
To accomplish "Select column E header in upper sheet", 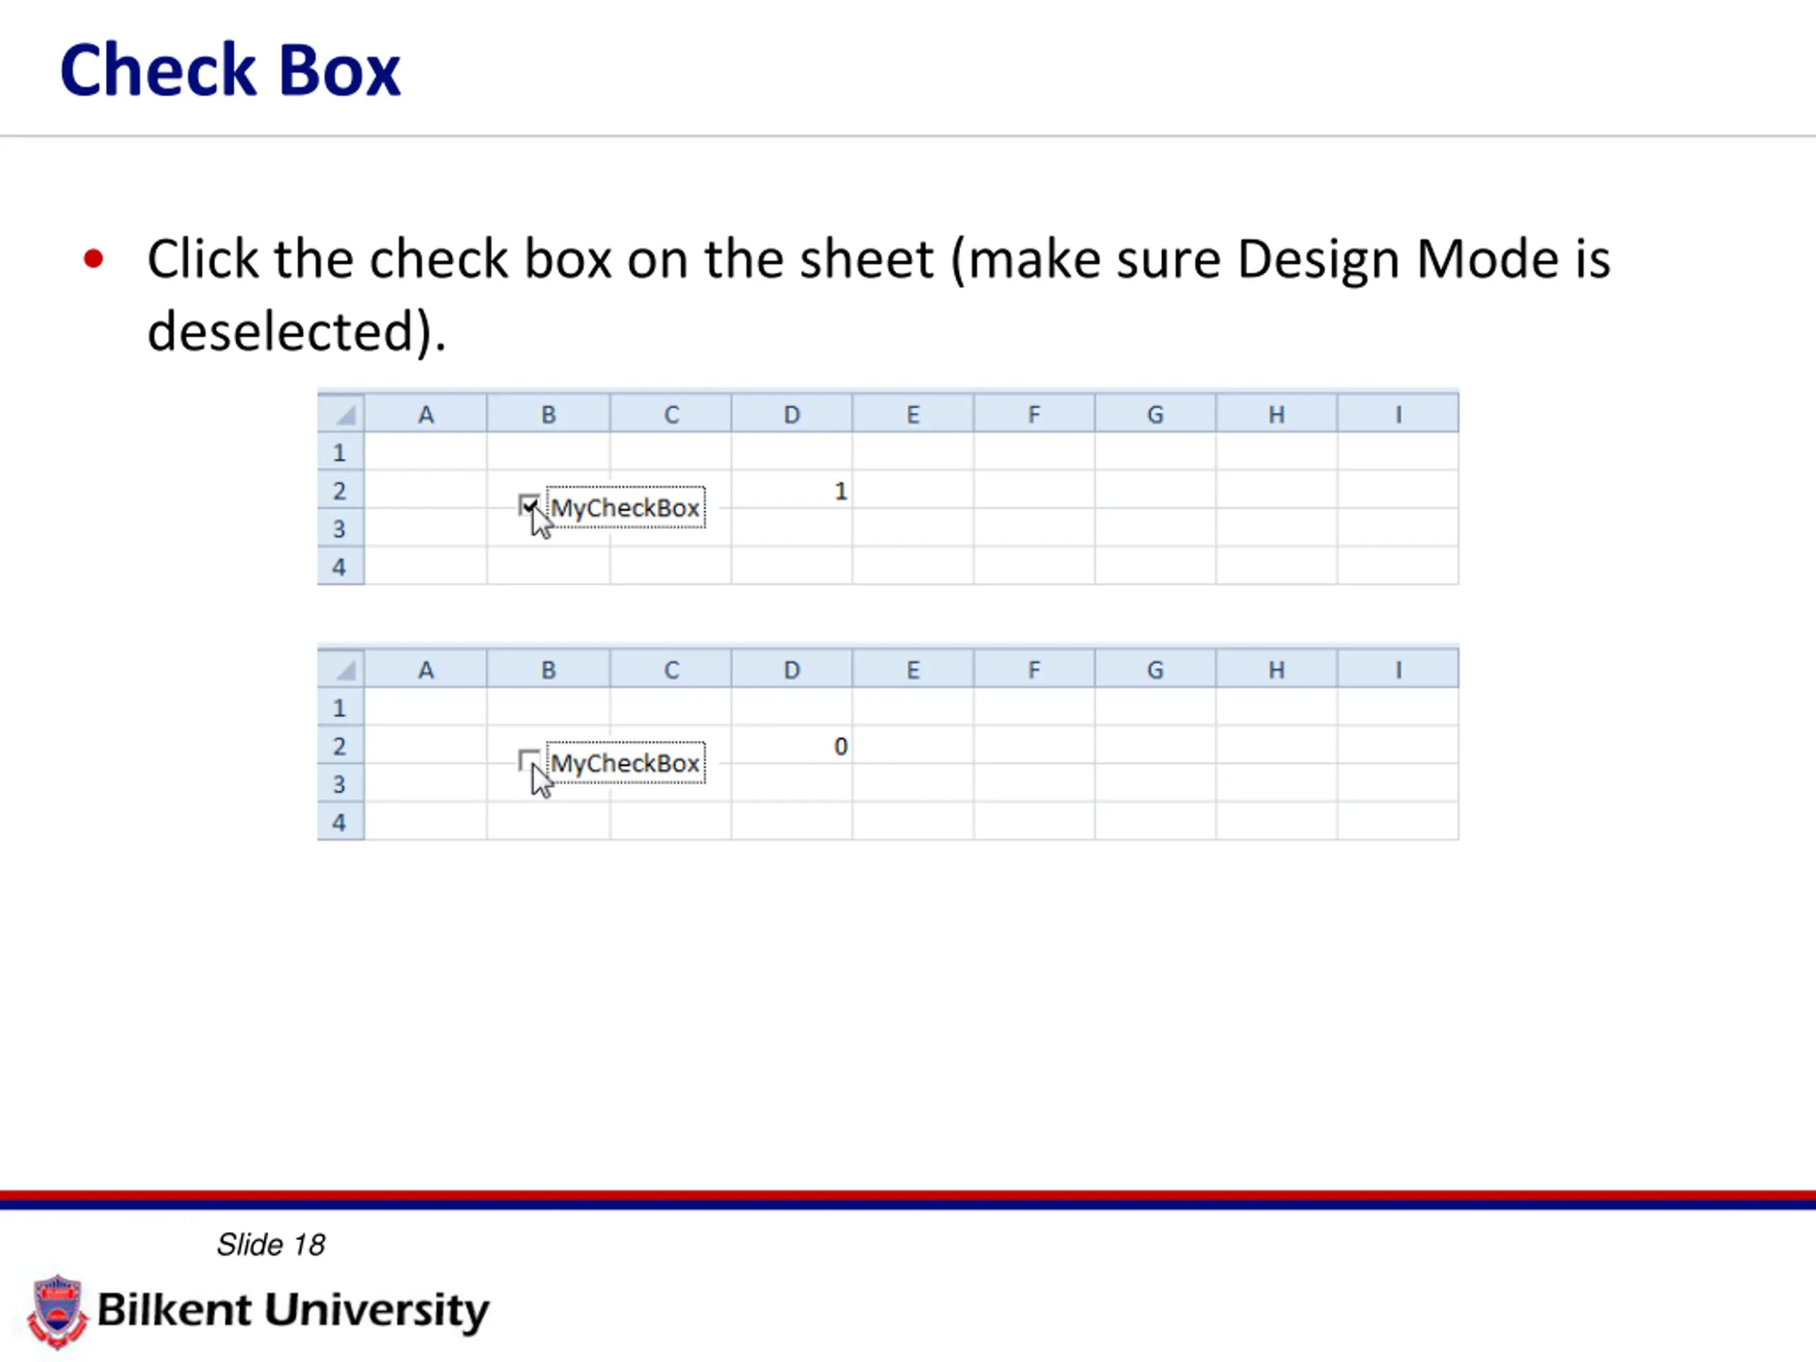I will click(913, 414).
